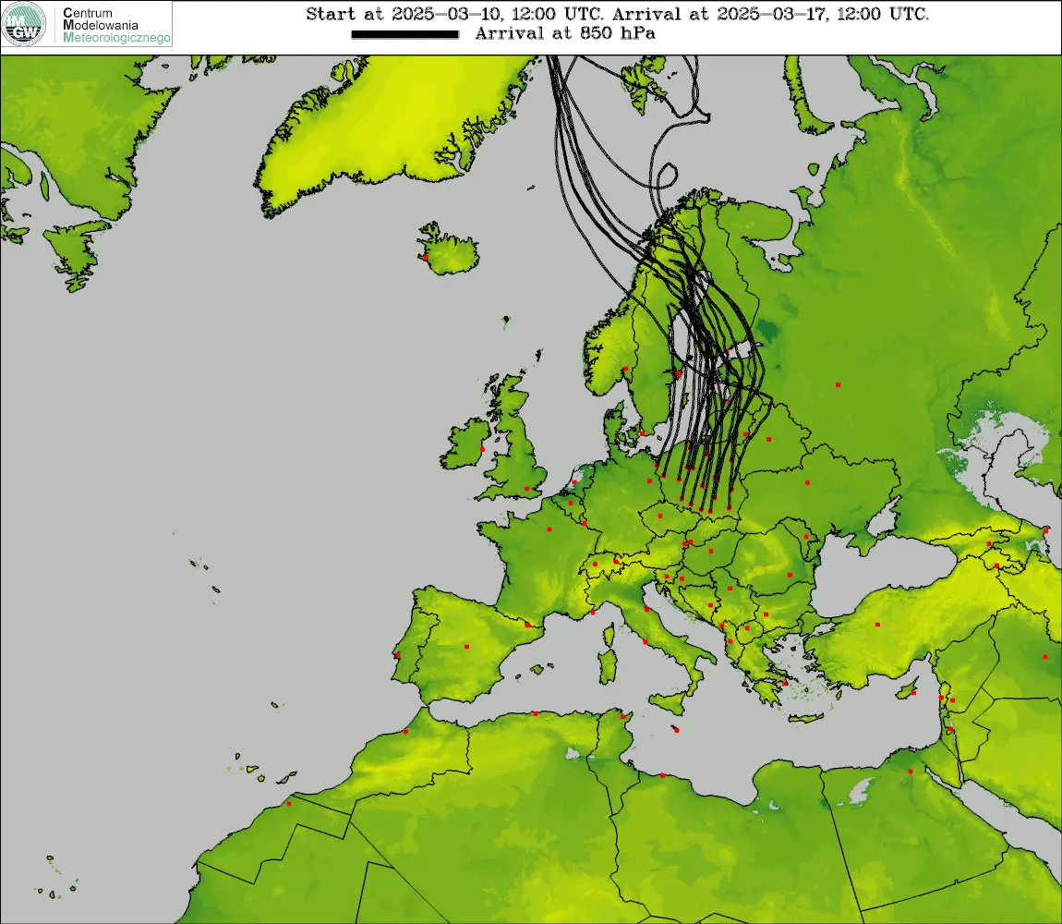Click the red station marker in Iceland

426,258
